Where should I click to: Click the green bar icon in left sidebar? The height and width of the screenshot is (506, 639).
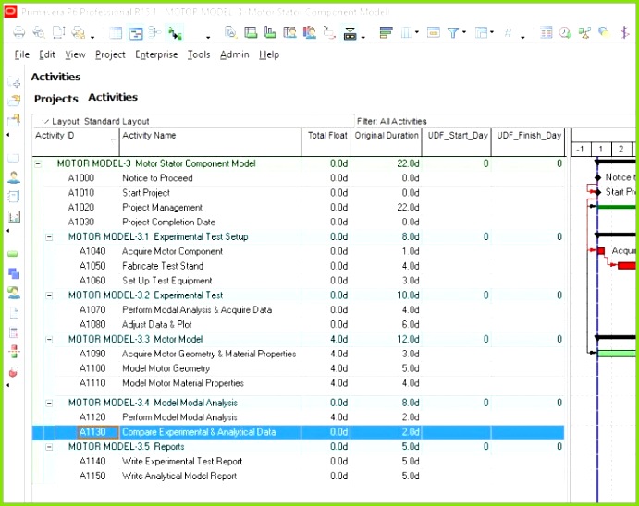pos(14,253)
